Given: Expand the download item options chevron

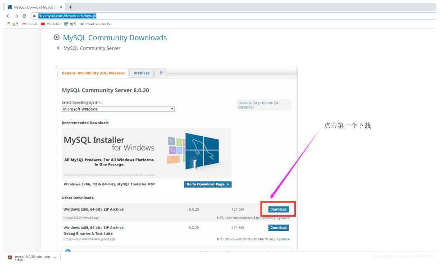Looking at the screenshot, I should [54, 258].
